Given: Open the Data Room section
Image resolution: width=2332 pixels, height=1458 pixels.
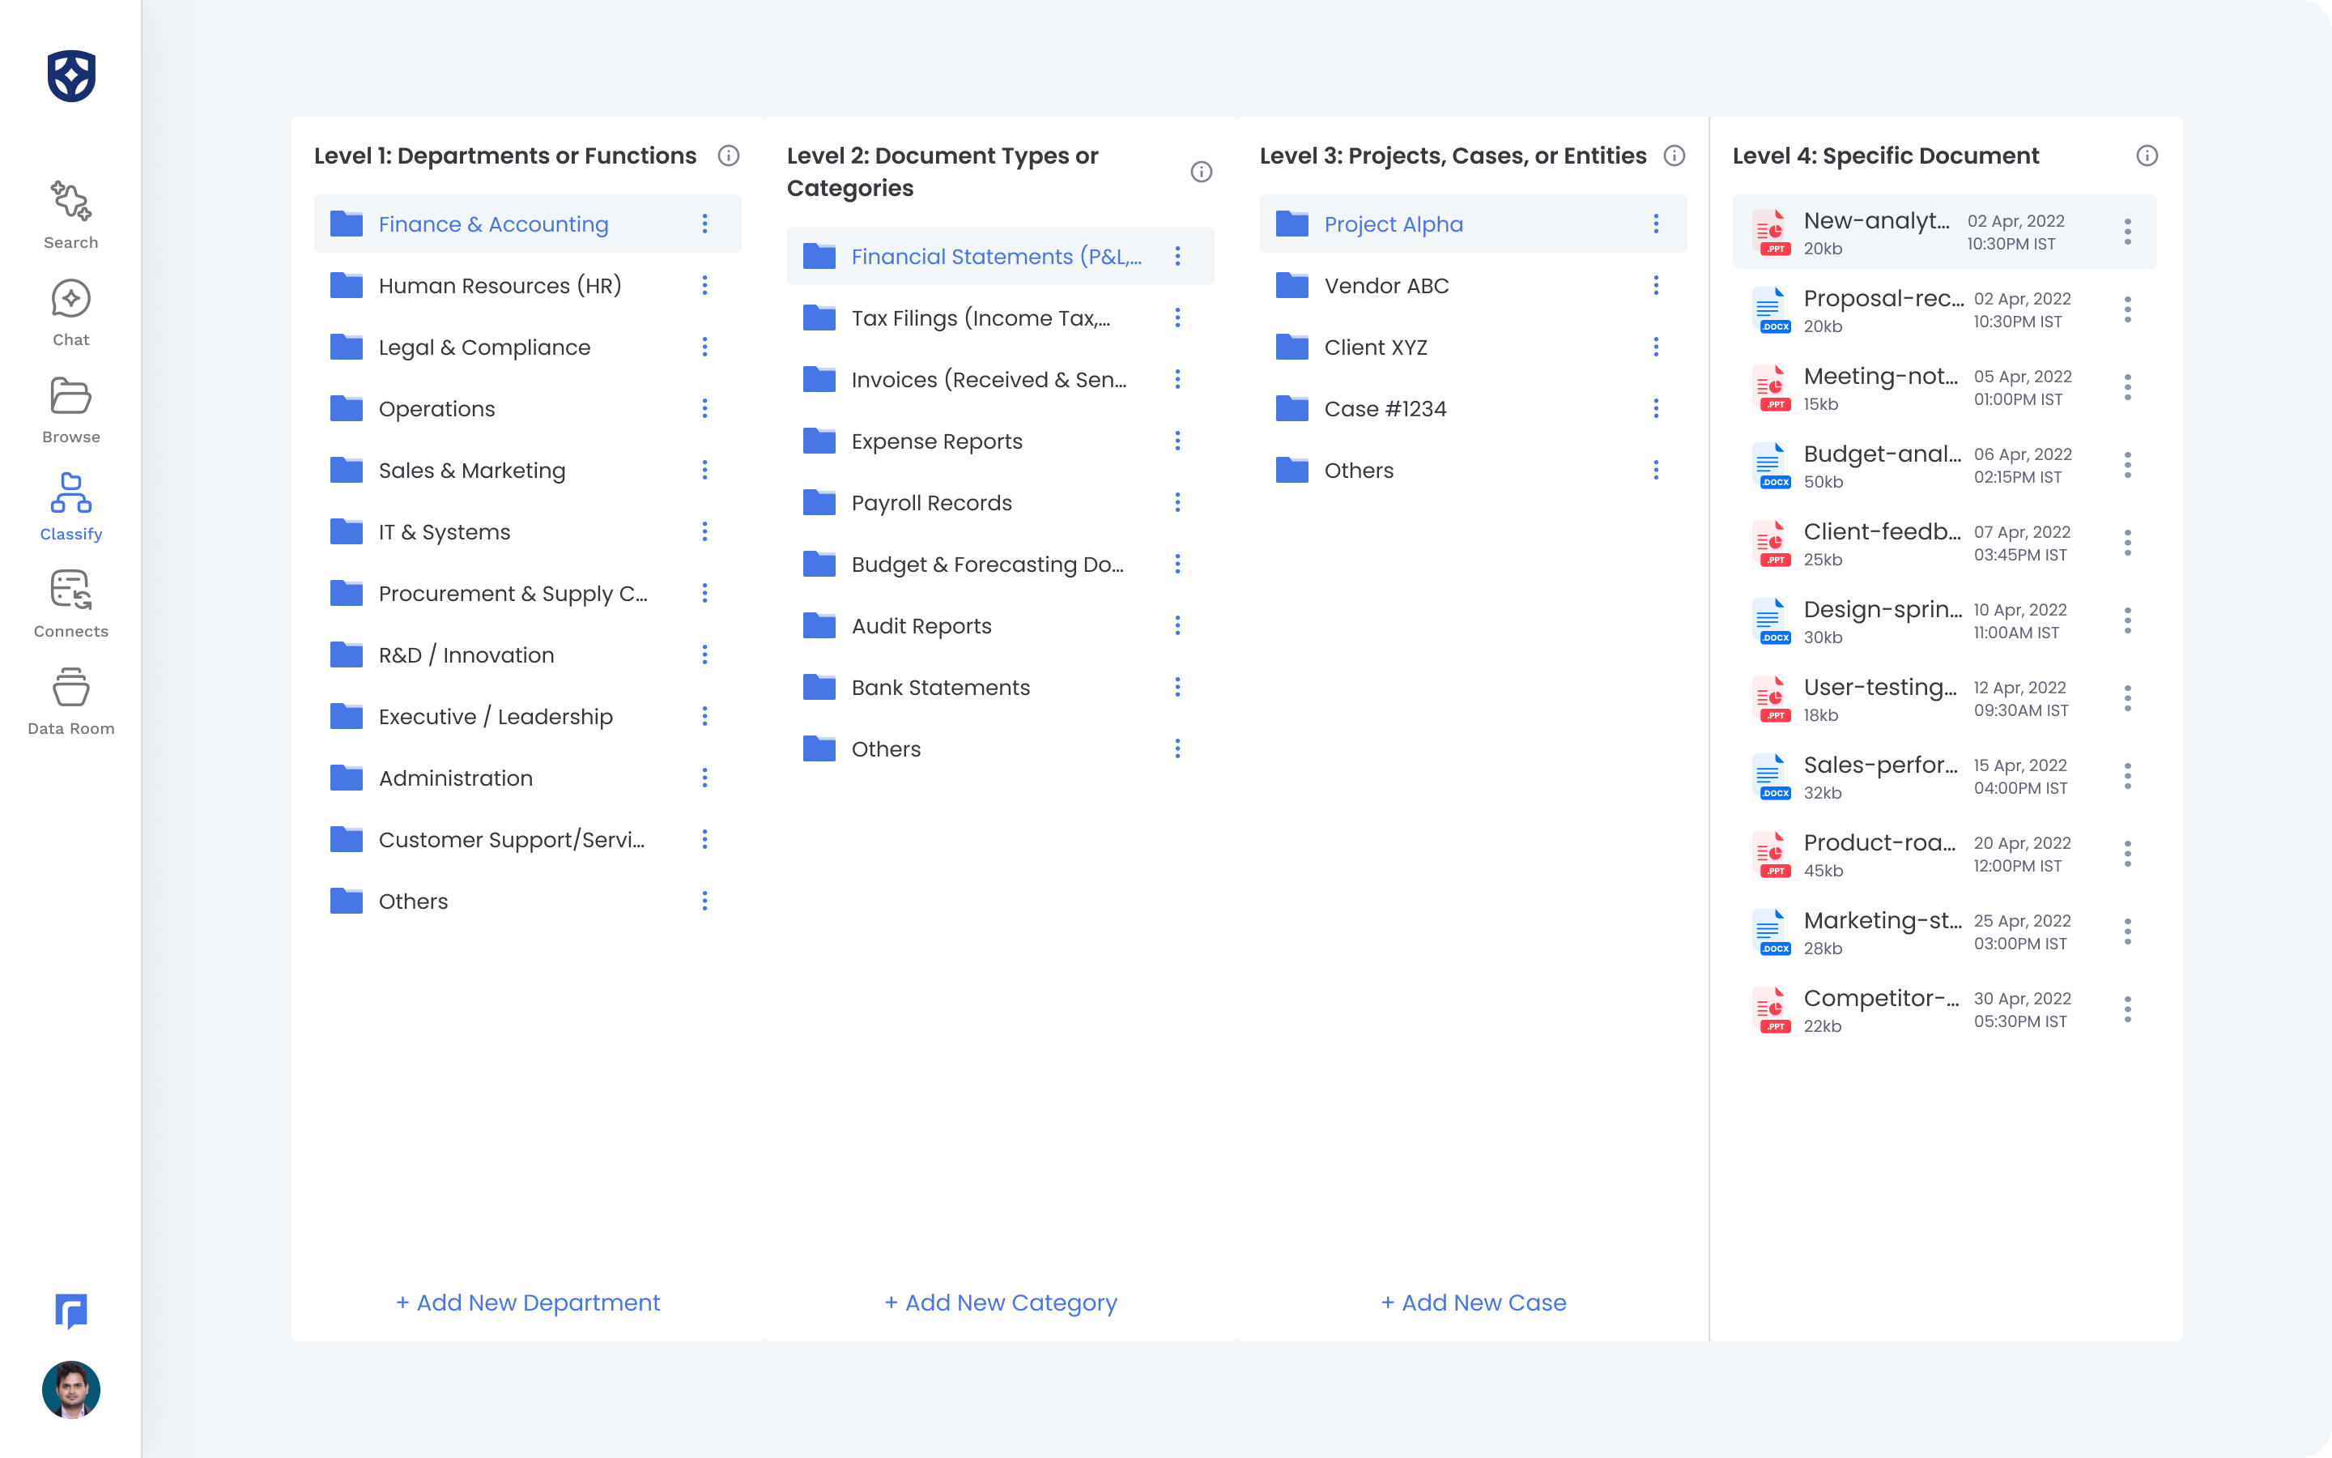Looking at the screenshot, I should [70, 701].
